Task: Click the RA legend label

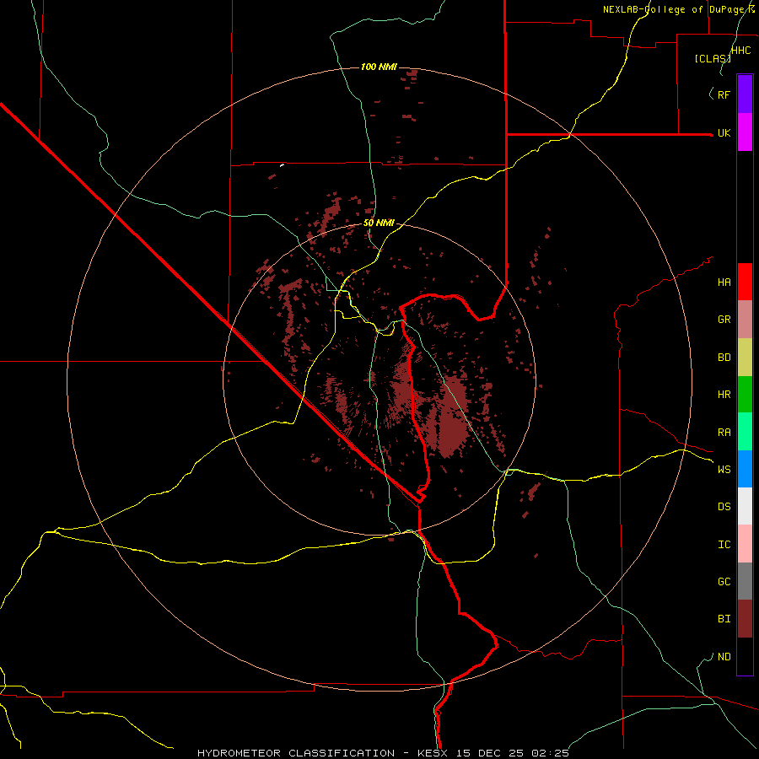Action: tap(724, 433)
